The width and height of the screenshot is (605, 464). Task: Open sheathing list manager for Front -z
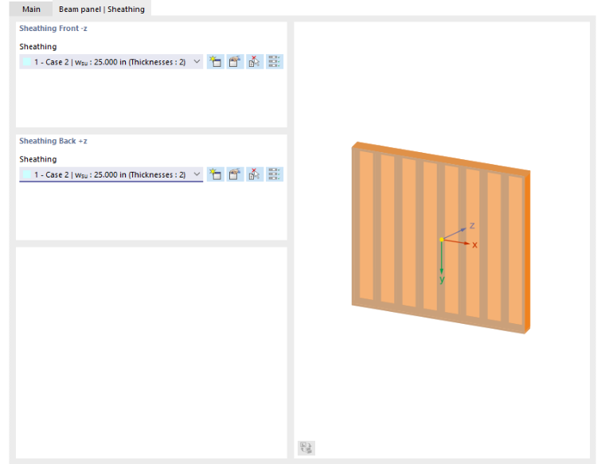[x=275, y=62]
